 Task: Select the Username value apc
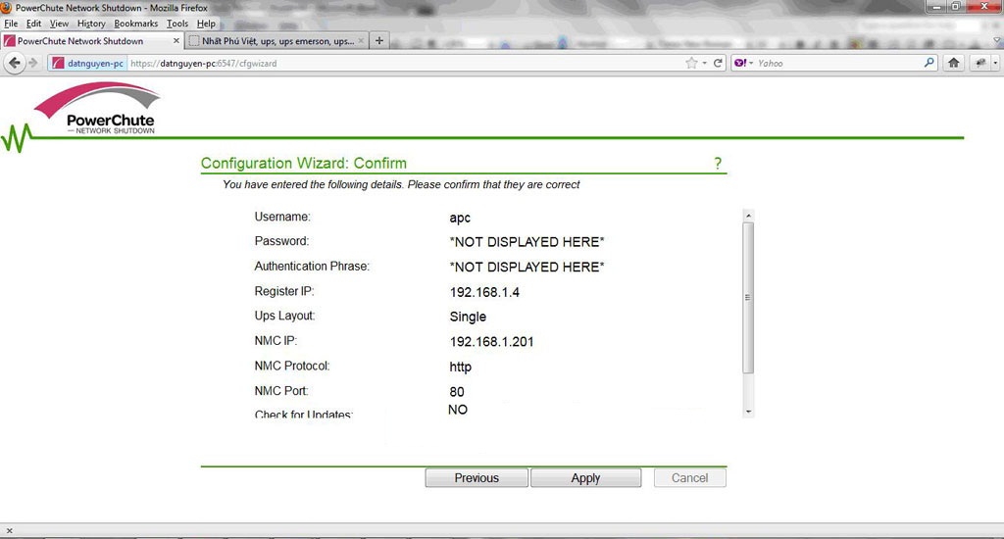tap(460, 218)
